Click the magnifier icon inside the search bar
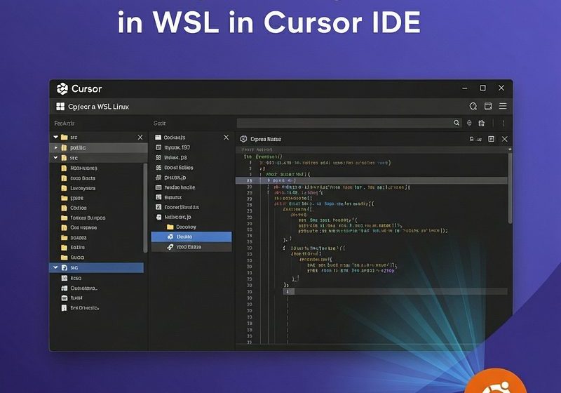Viewport: 561px width, 393px height. click(457, 123)
